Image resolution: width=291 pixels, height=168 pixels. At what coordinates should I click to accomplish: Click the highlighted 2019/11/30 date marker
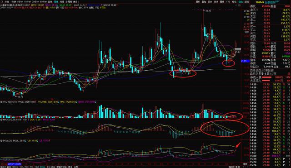[x=14, y=164]
